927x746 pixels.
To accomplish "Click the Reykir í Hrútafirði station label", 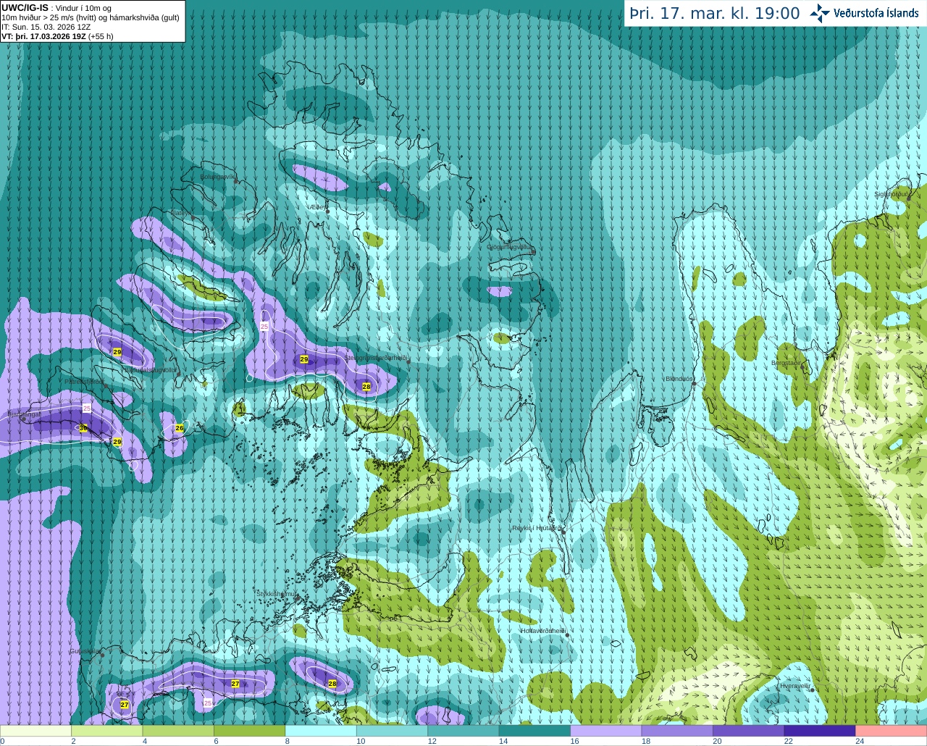I will click(537, 529).
